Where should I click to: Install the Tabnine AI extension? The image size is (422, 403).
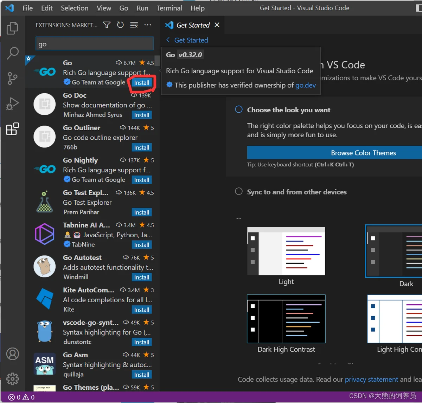click(x=142, y=245)
